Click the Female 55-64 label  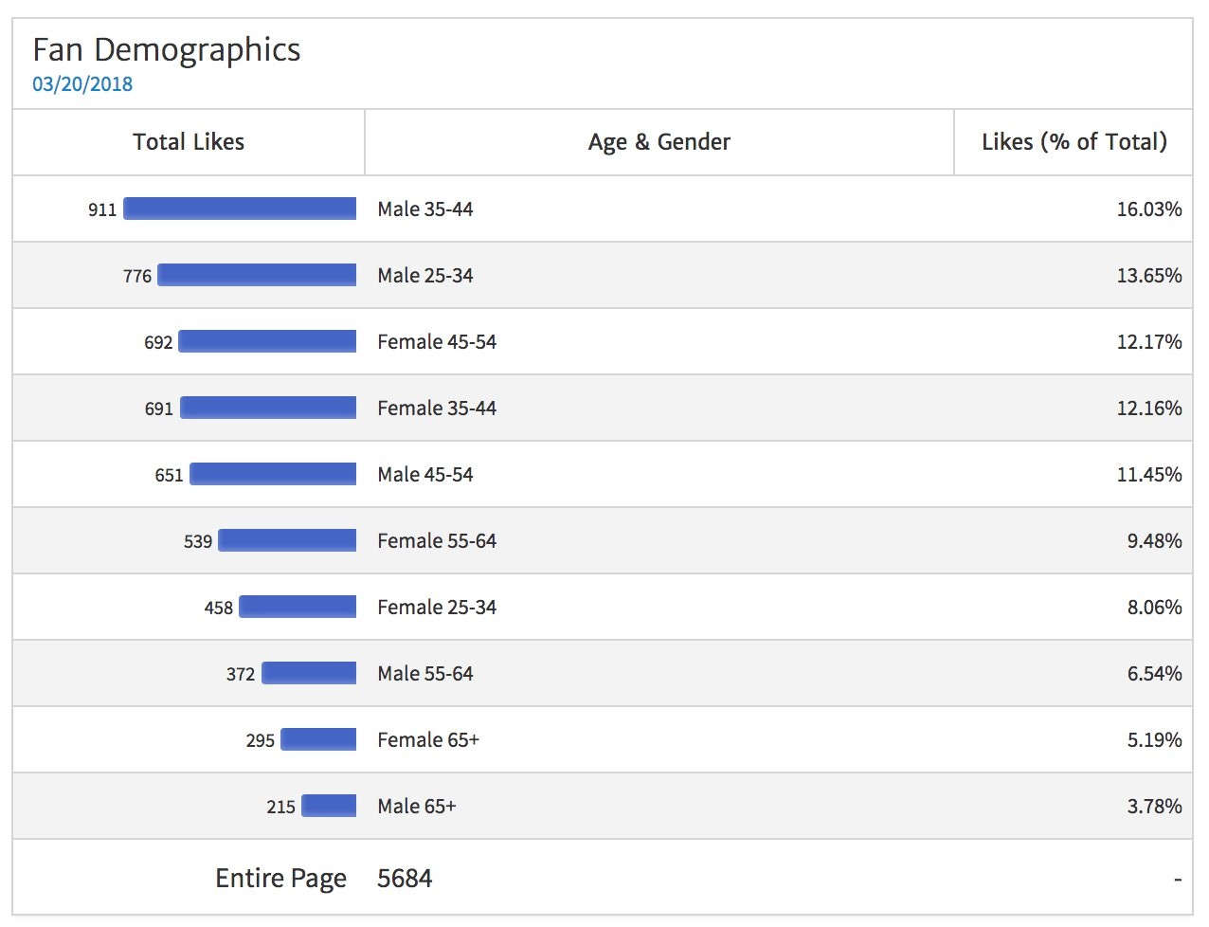tap(436, 541)
